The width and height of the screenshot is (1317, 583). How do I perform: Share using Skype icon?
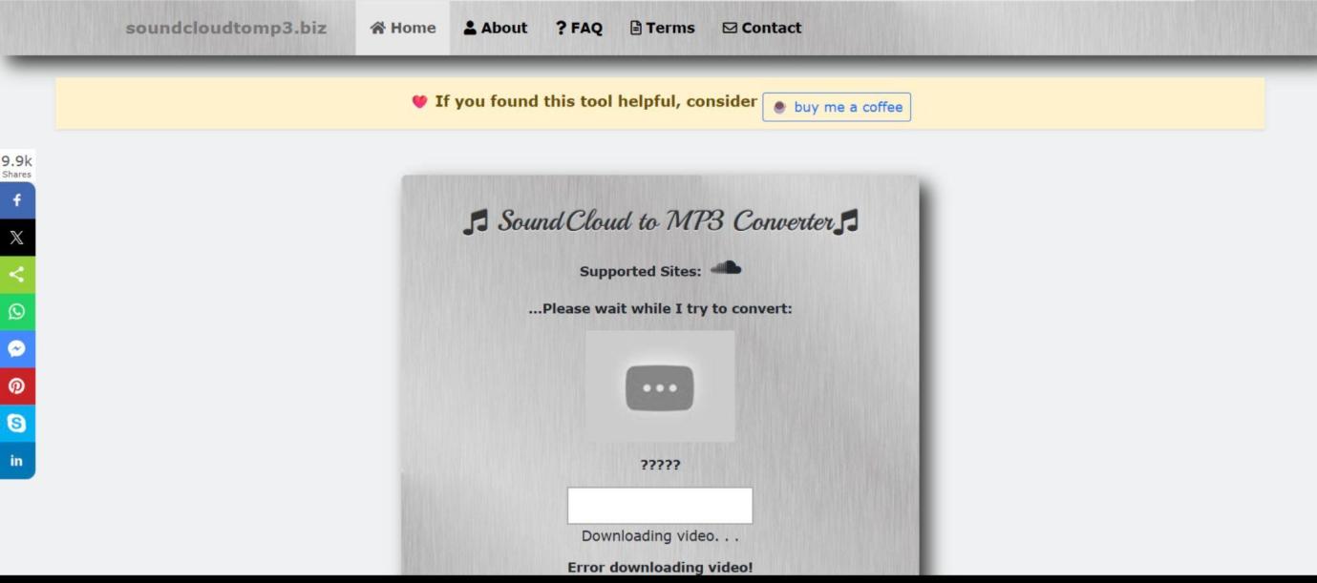click(x=17, y=424)
